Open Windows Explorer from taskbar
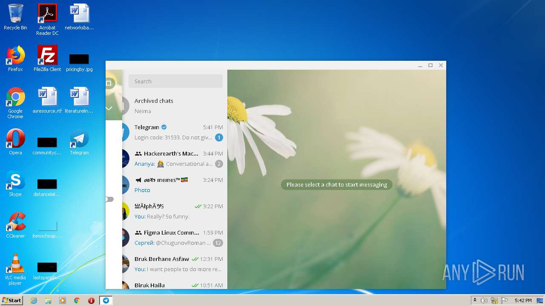The width and height of the screenshot is (545, 306). [48, 300]
